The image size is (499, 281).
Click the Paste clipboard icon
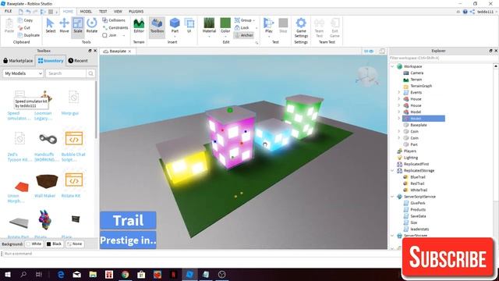point(9,26)
